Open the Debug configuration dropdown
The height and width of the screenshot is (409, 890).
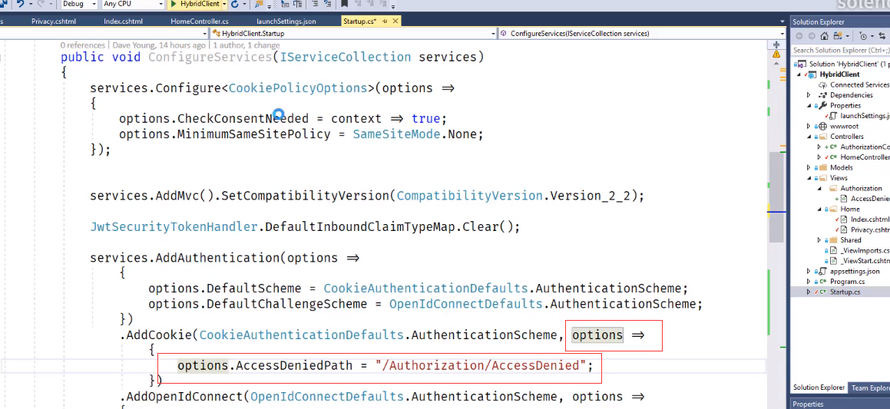(79, 4)
